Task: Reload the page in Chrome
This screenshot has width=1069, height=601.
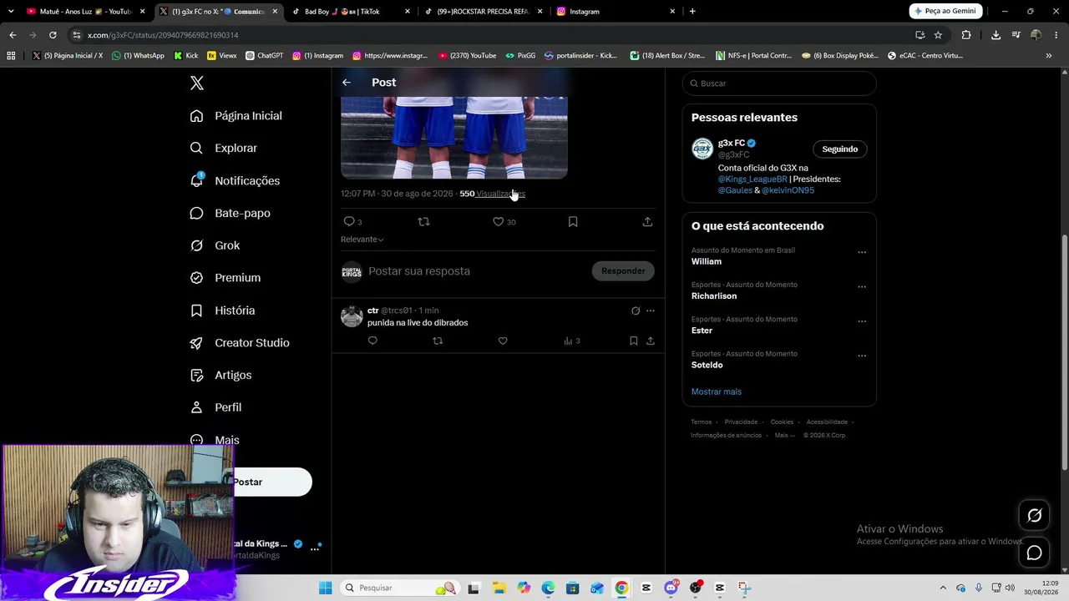Action: (53, 35)
